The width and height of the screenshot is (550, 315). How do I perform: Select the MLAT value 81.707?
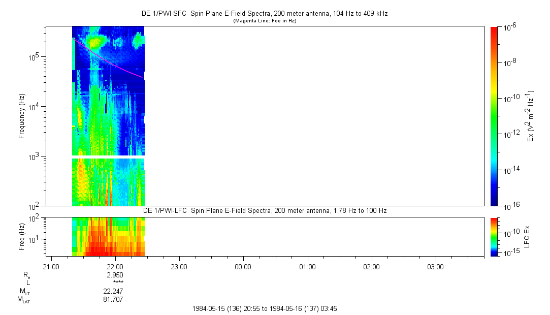coord(113,300)
